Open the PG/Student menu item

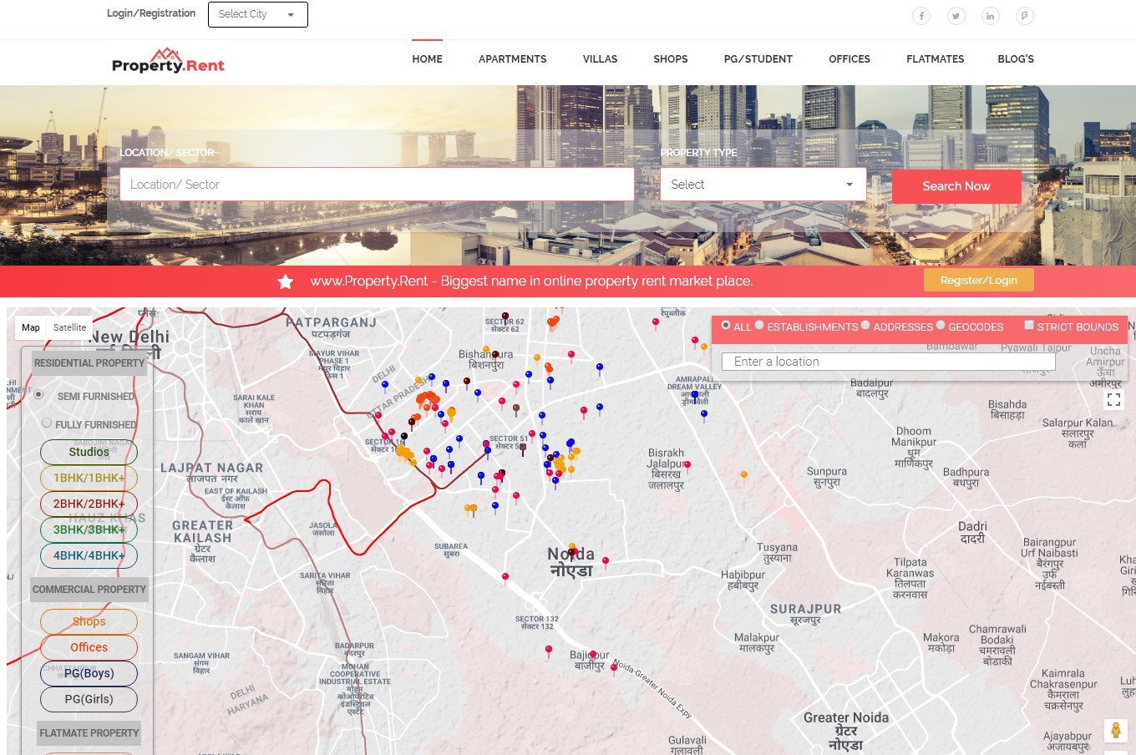click(x=758, y=59)
